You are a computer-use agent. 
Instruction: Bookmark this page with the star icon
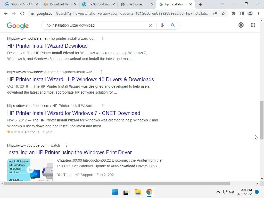tap(223, 13)
